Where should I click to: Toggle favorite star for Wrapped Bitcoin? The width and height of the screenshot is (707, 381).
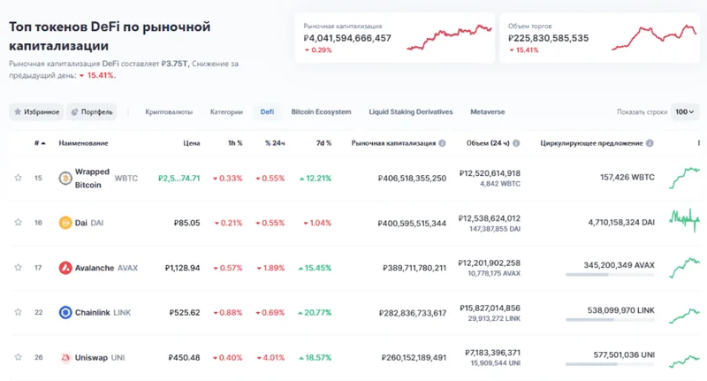[18, 179]
